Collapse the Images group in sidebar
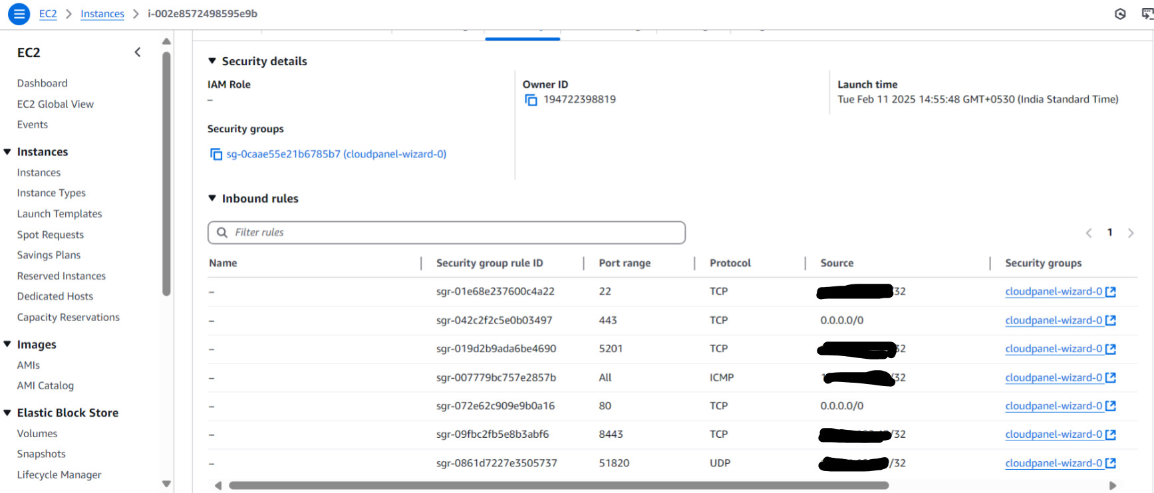The width and height of the screenshot is (1154, 493). (7, 344)
